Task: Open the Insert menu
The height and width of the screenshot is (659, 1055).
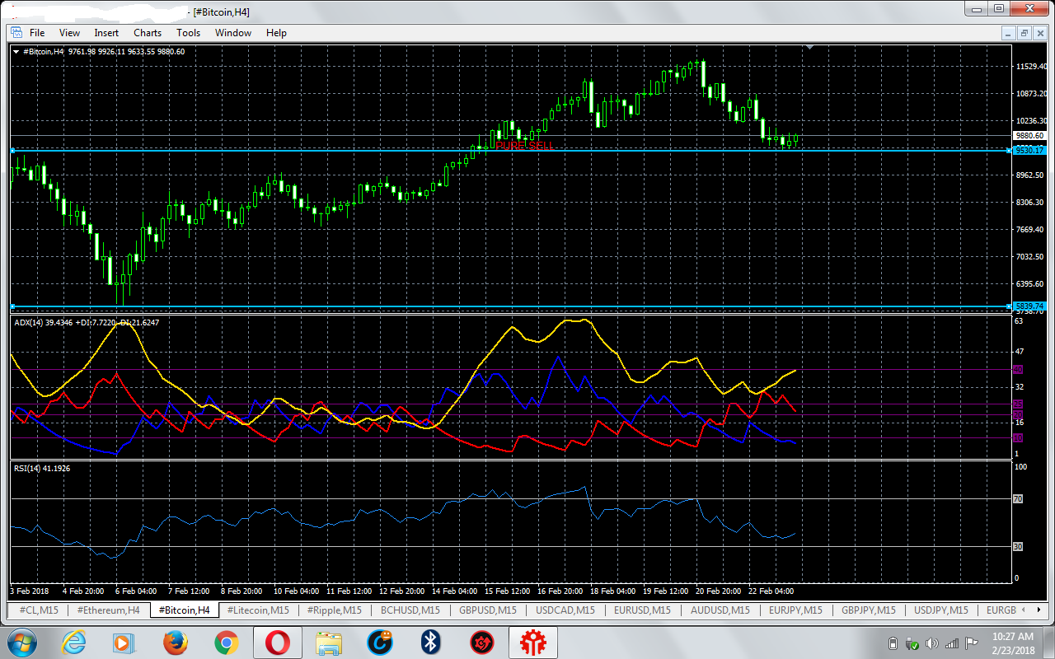Action: pos(106,33)
